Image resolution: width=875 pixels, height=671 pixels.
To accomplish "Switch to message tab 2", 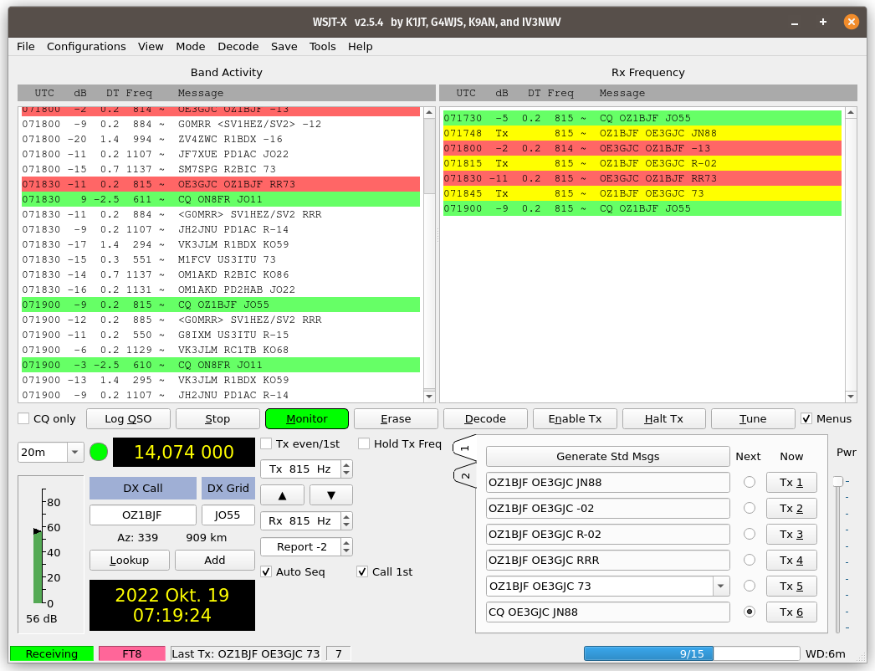I will (x=465, y=475).
